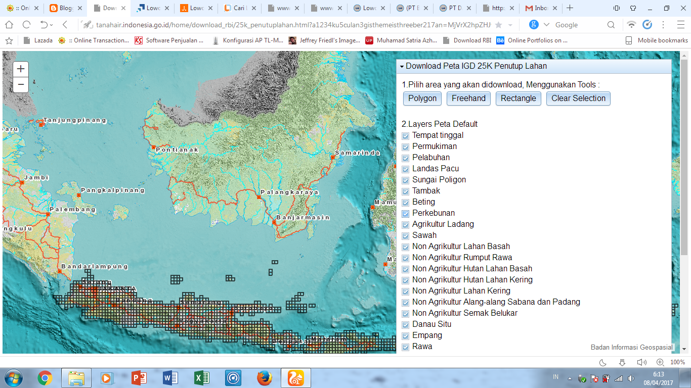
Task: Expand hidden icons in the system tray
Action: tap(571, 377)
